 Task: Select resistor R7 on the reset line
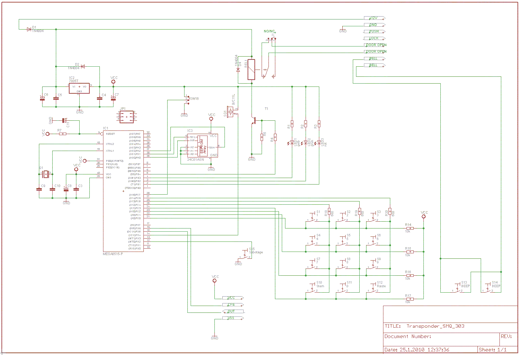(63, 134)
